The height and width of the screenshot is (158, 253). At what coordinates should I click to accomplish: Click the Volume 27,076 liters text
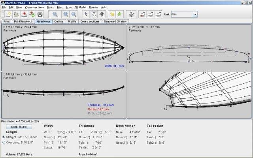[x=19, y=154]
